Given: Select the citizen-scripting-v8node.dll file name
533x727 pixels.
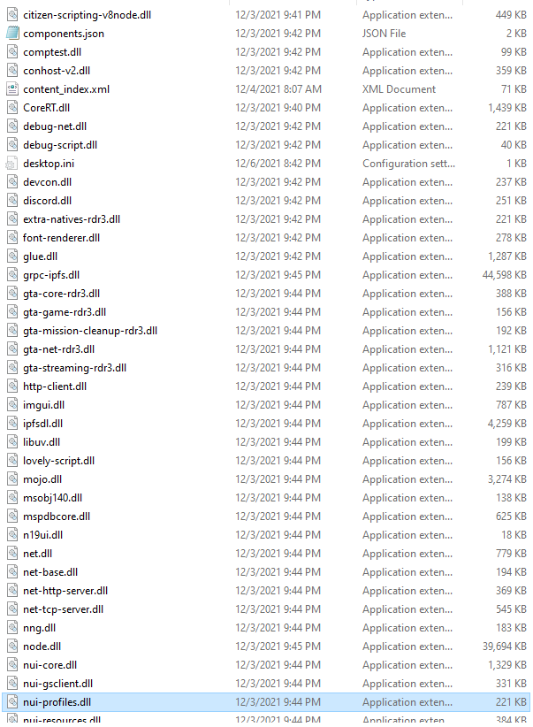Looking at the screenshot, I should click(88, 15).
